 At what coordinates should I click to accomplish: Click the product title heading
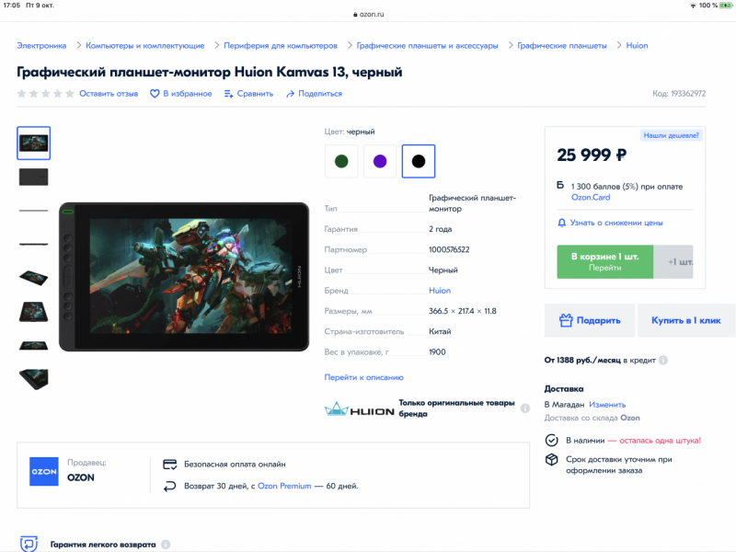click(x=210, y=72)
